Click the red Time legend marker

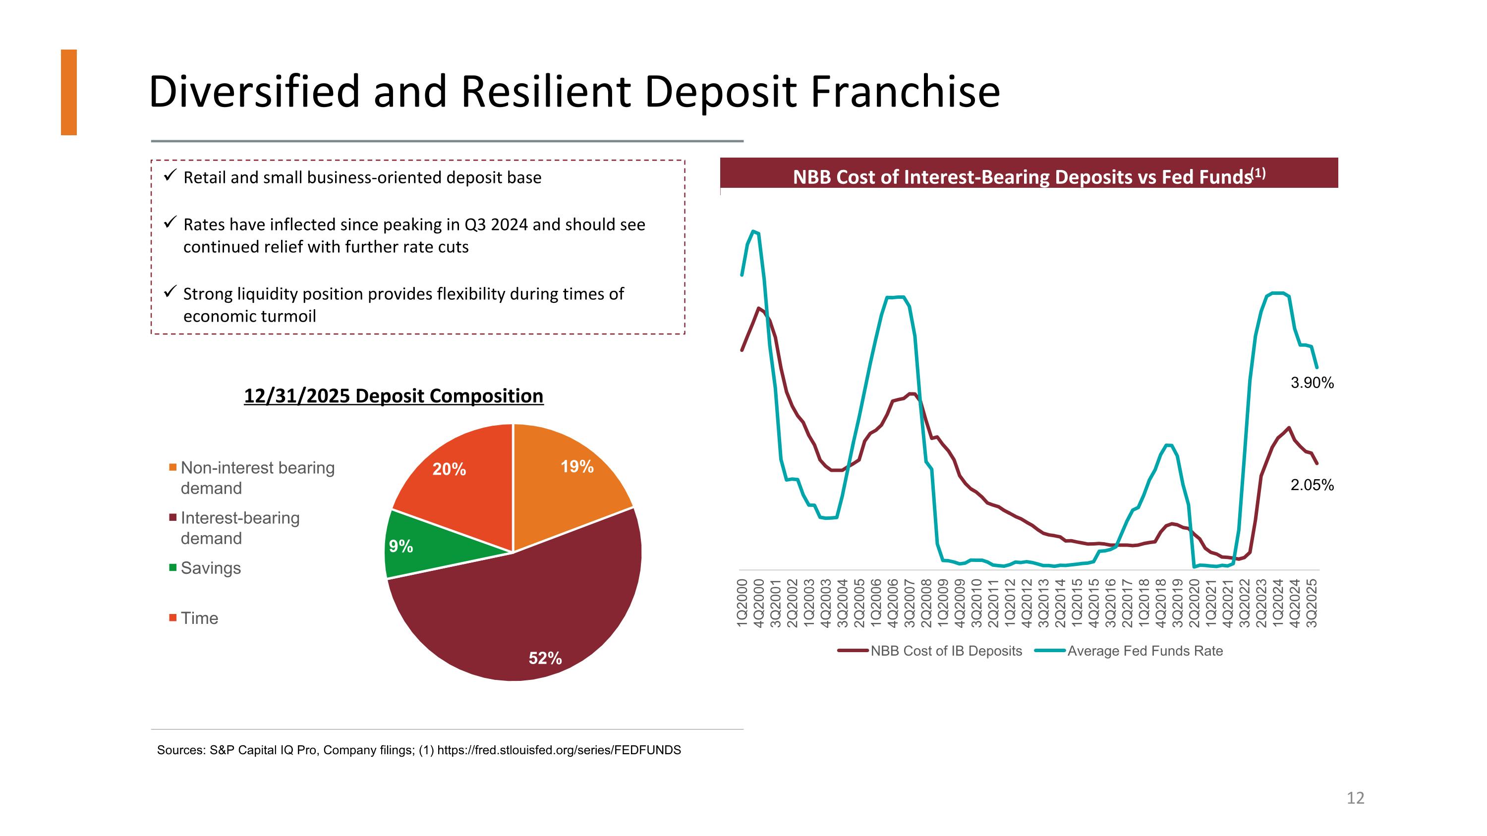[172, 618]
